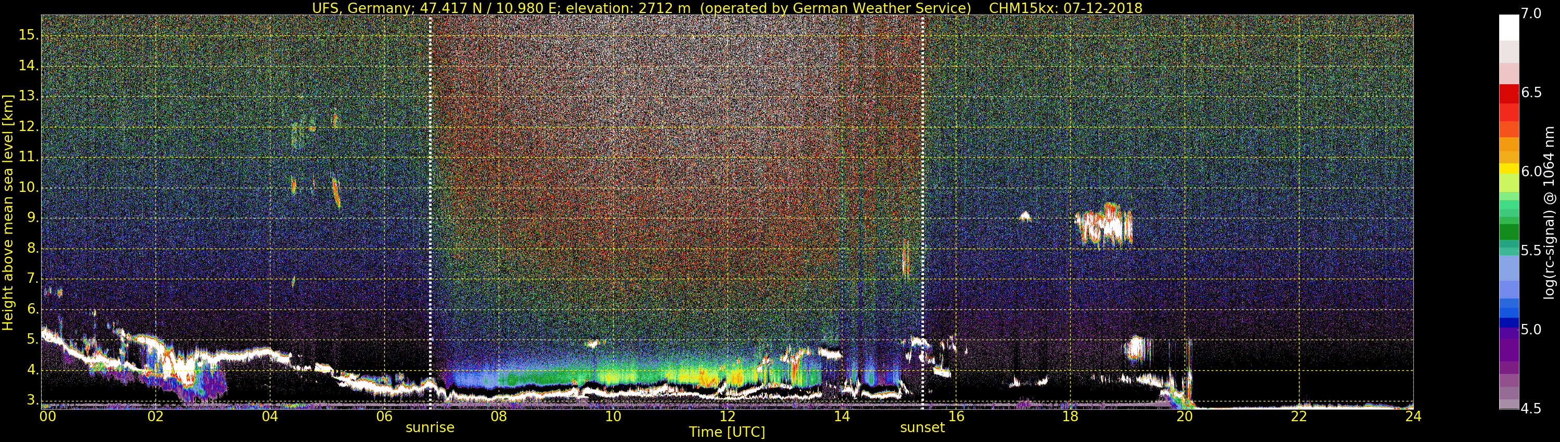Image resolution: width=1560 pixels, height=442 pixels.
Task: Click time tick label '02'
Action: coord(155,417)
